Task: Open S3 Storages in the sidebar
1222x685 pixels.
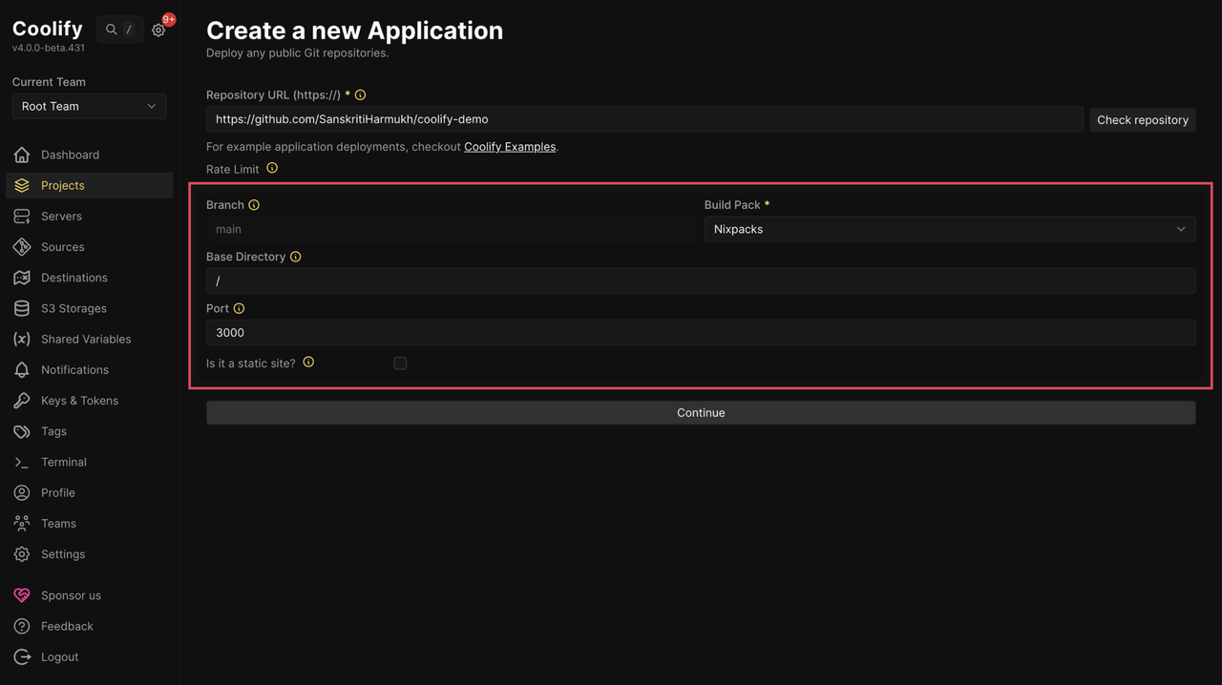Action: coord(90,308)
